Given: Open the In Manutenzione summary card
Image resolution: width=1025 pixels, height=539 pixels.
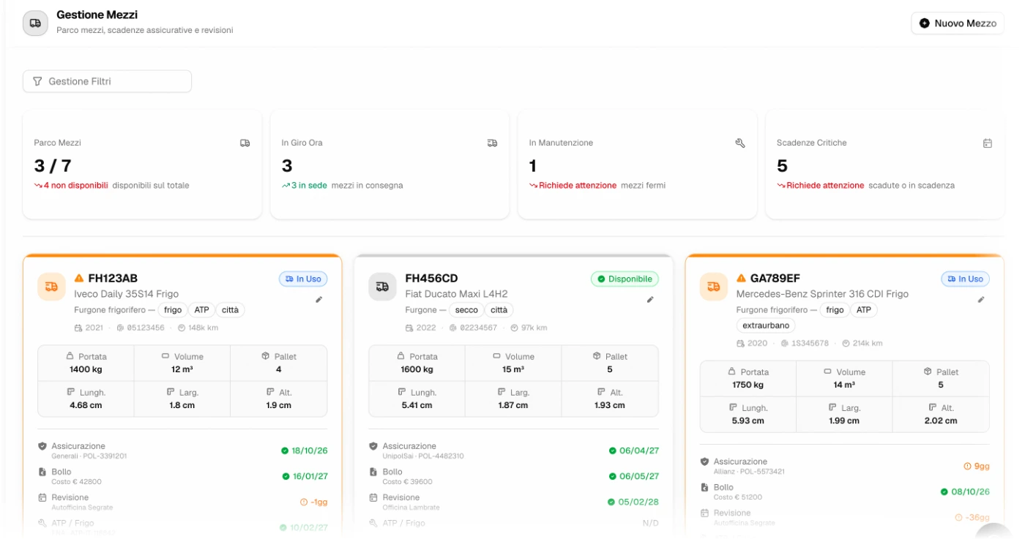Looking at the screenshot, I should [637, 165].
